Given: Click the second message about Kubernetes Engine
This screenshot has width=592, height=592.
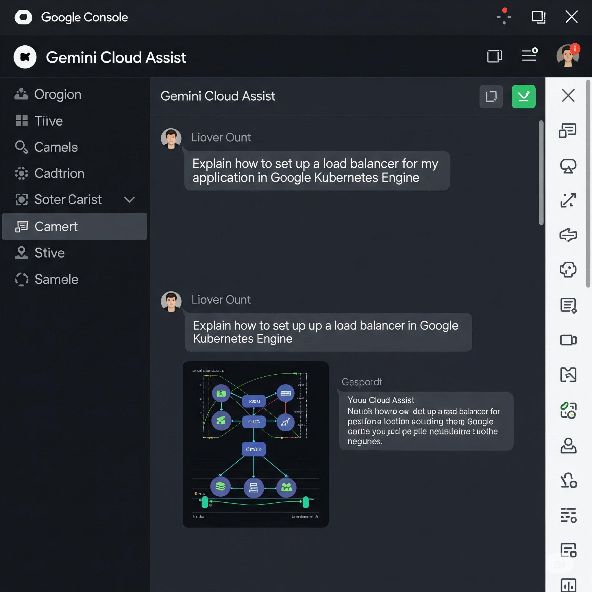Looking at the screenshot, I should coord(328,332).
